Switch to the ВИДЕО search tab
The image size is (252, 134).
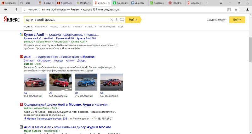coord(54,27)
